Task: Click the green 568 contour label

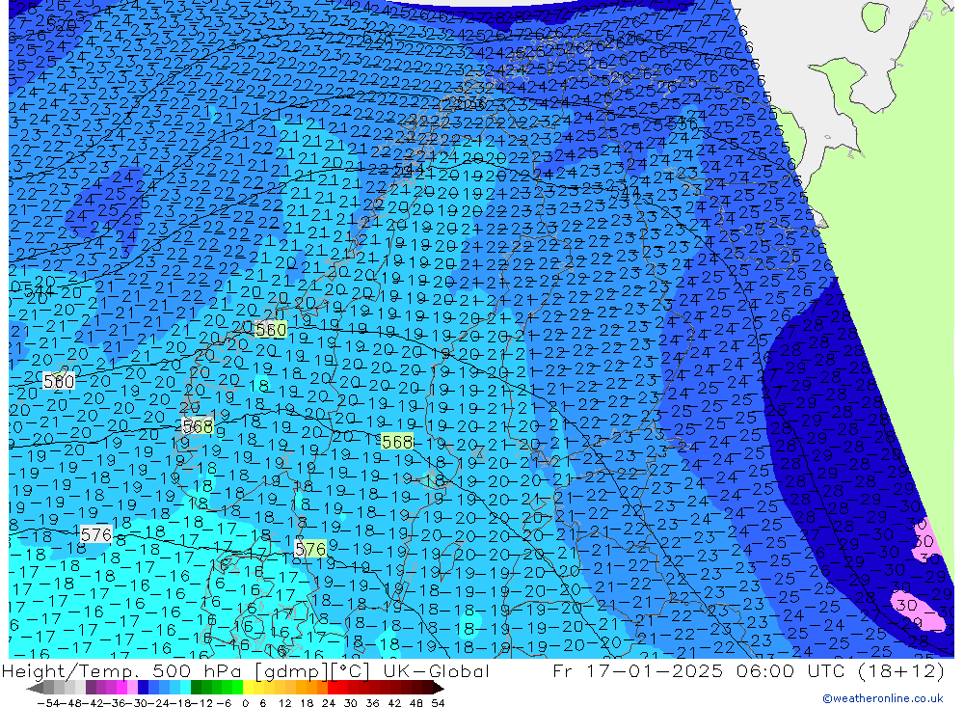Action: 396,442
